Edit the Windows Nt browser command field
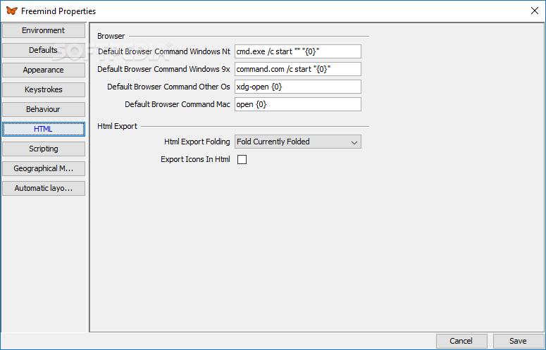This screenshot has height=350, width=546. 298,51
